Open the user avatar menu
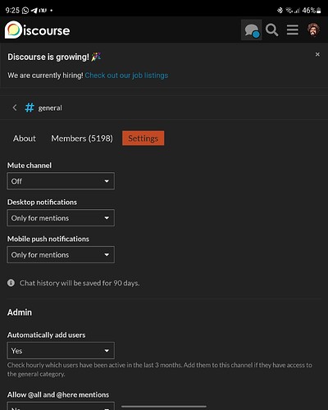This screenshot has width=328, height=410. click(313, 30)
